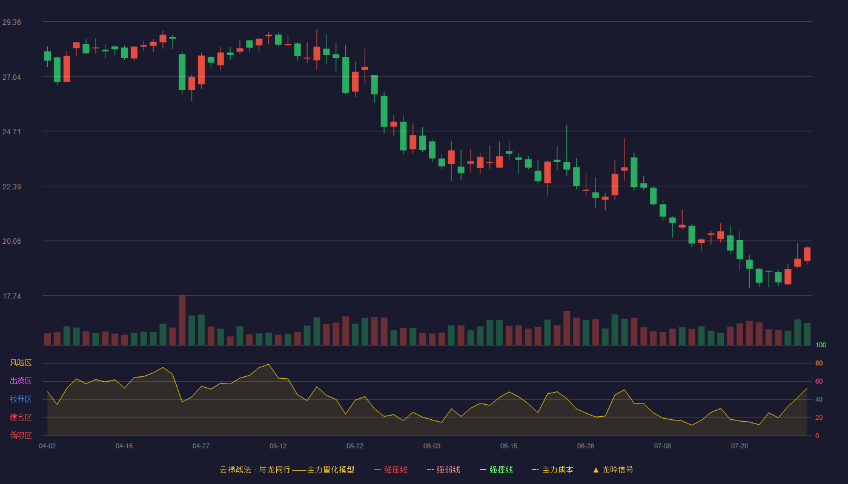Click the 20.06 price axis label
The width and height of the screenshot is (848, 484).
point(12,241)
